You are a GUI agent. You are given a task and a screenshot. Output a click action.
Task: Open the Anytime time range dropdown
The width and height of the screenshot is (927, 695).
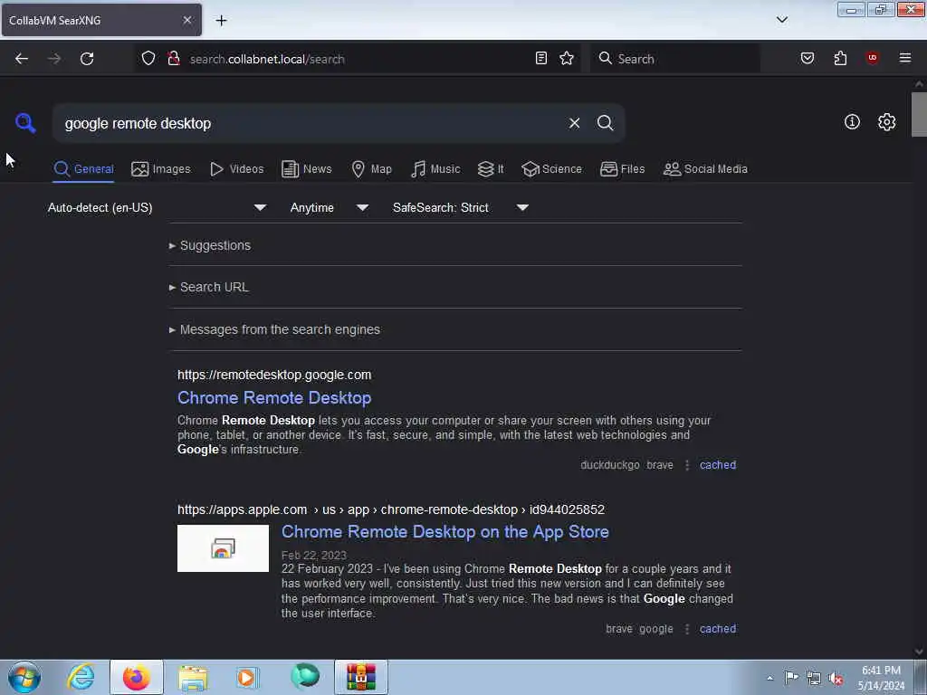(330, 207)
